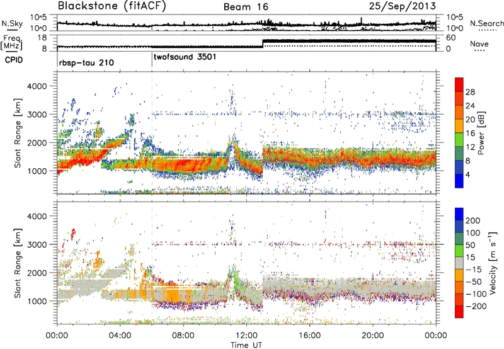Viewport: 504px width, 349px height.
Task: Click the '4000' tick on the power panel
Action: click(x=37, y=86)
